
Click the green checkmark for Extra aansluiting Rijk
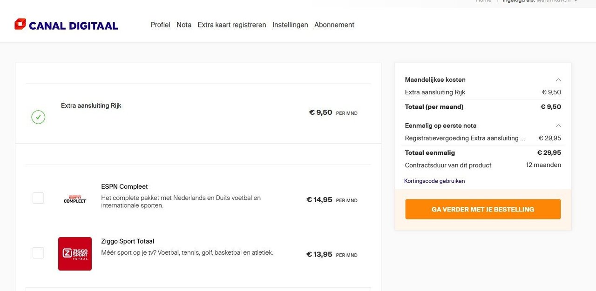38,117
